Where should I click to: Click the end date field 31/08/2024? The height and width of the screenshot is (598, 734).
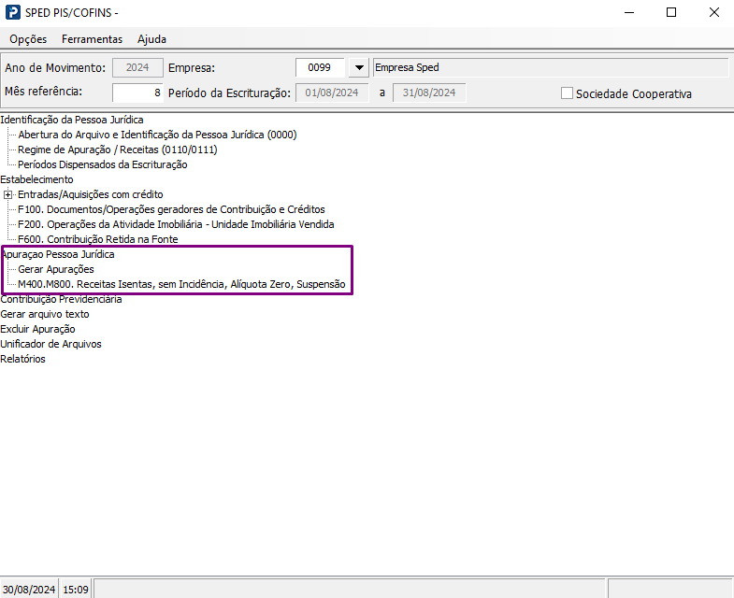point(429,93)
